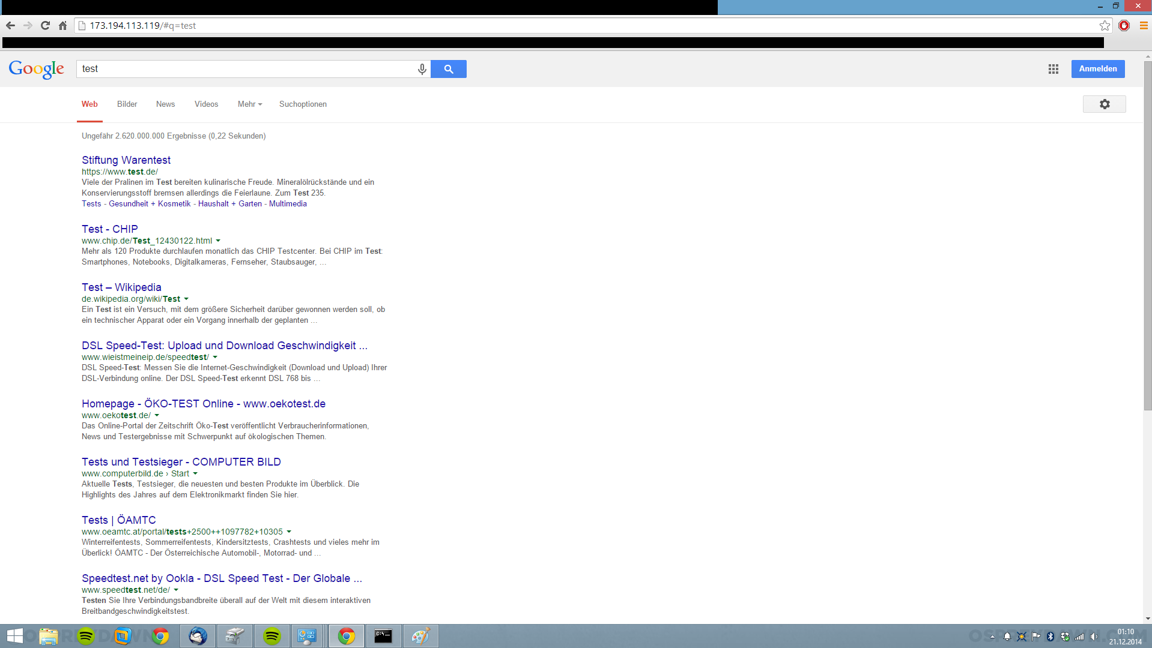Open arrow menu beside wieistmeineip.de URL

coord(215,357)
